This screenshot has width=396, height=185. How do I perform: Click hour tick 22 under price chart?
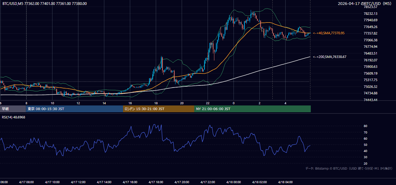[208, 103]
